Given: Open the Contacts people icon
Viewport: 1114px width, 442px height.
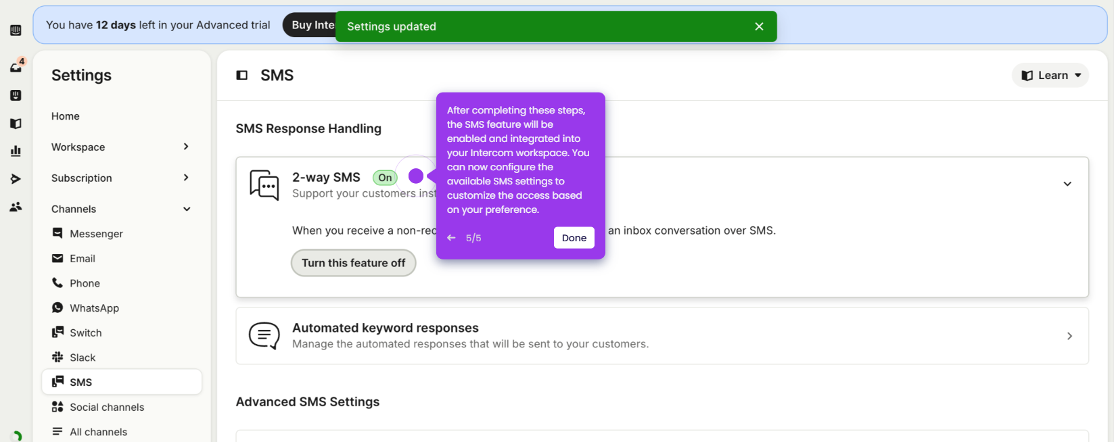Looking at the screenshot, I should coord(16,207).
